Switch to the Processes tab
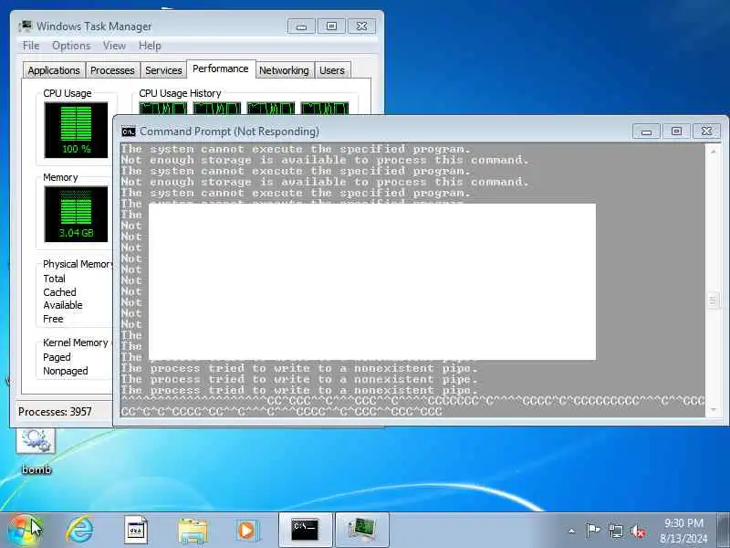Image resolution: width=730 pixels, height=548 pixels. [x=112, y=70]
